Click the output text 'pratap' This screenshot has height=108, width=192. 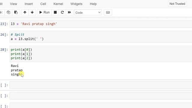click(x=17, y=70)
